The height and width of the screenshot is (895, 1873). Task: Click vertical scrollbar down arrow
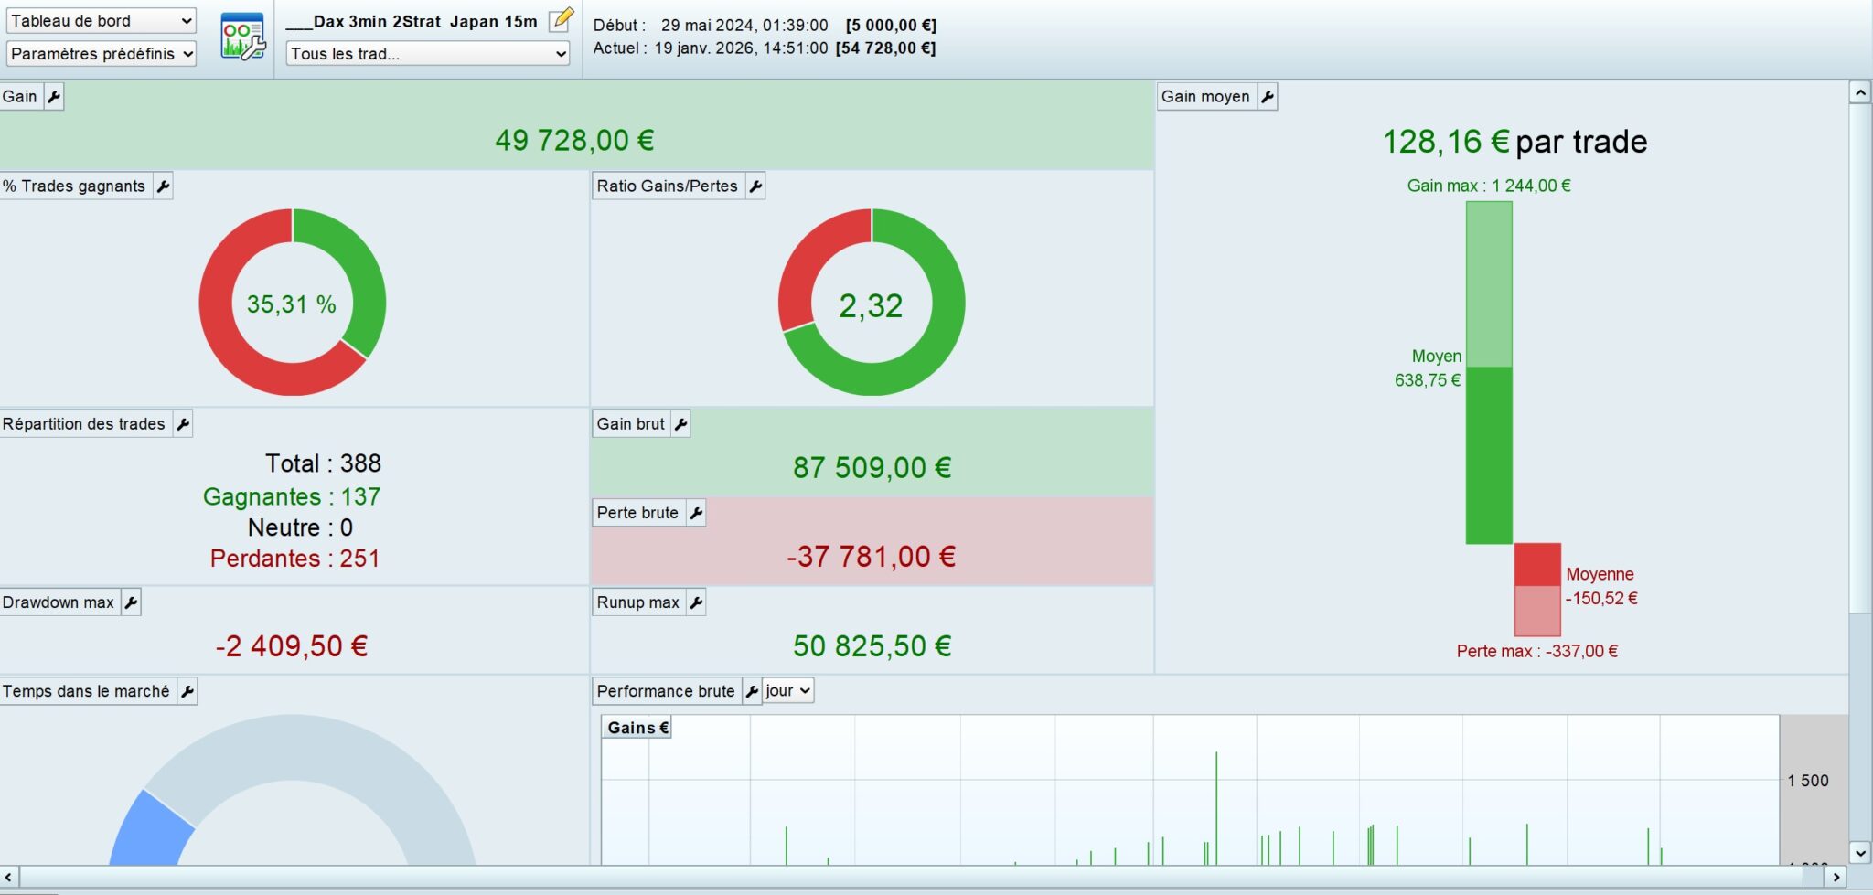(x=1860, y=853)
